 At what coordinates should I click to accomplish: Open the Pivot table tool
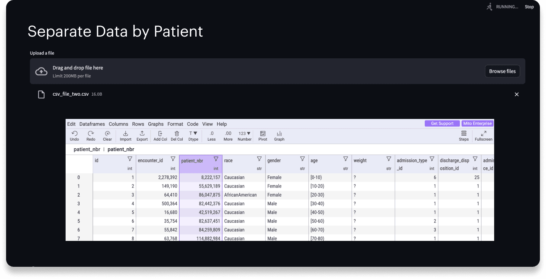(x=263, y=135)
